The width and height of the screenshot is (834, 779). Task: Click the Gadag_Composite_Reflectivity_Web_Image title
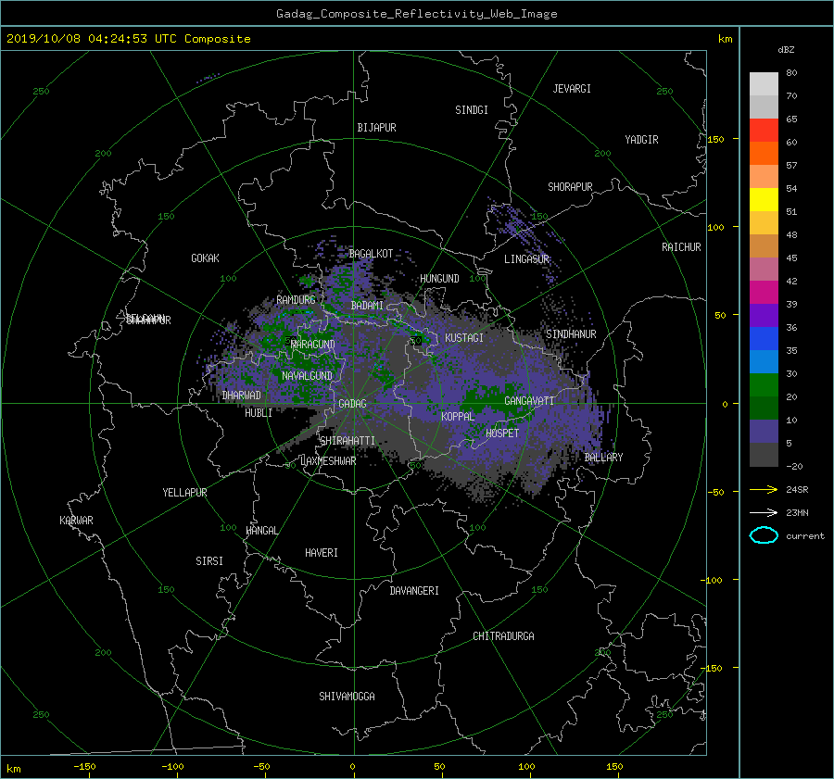[x=416, y=14]
